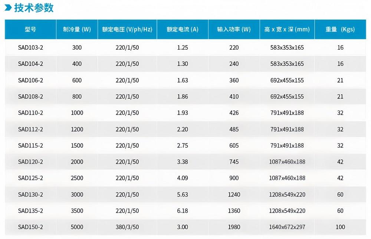Screen dimensions: 371x239
Task: Click the 2500 cooling capacity cell
Action: pyautogui.click(x=77, y=178)
